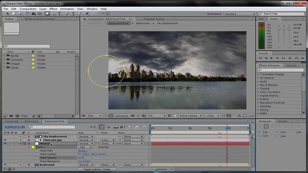Click the Live Update icon in timeline
308x173 pixels.
(102, 127)
